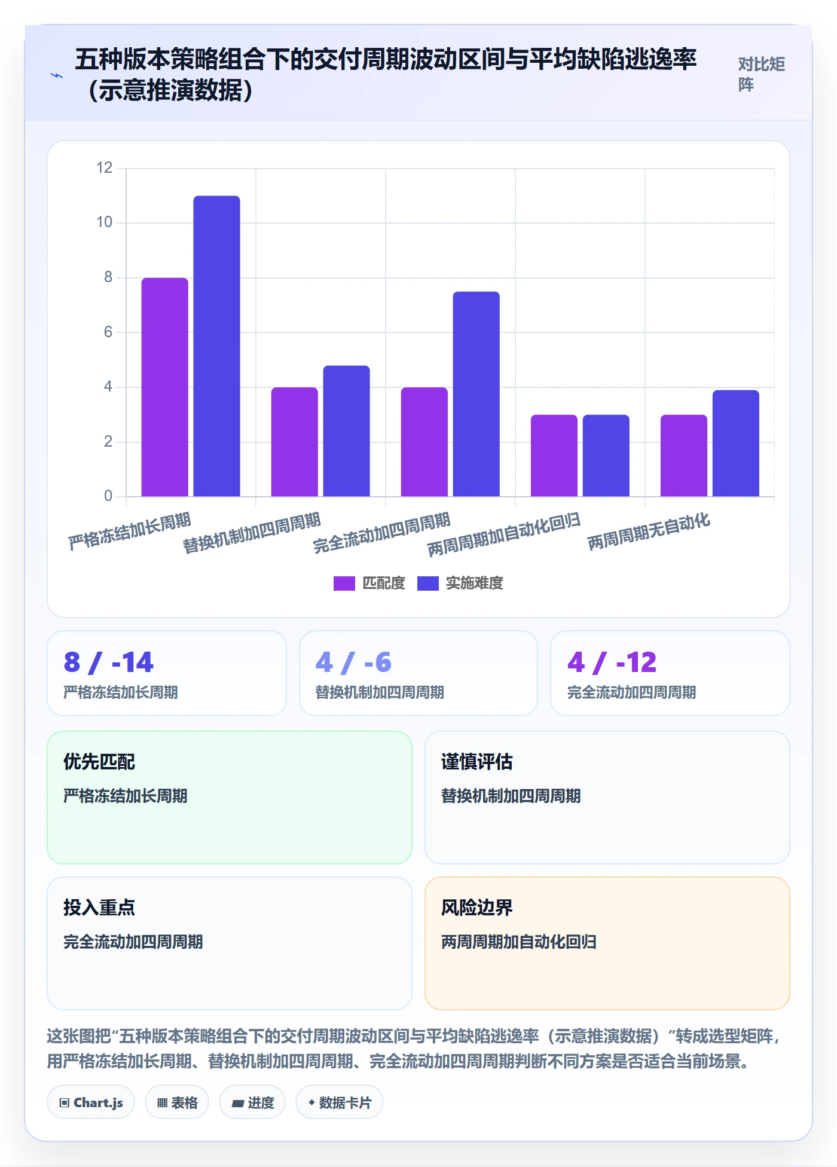This screenshot has height=1167, width=837.
Task: Click the purple 匹配度 bar for 两周周期无自动化
Action: tap(684, 456)
